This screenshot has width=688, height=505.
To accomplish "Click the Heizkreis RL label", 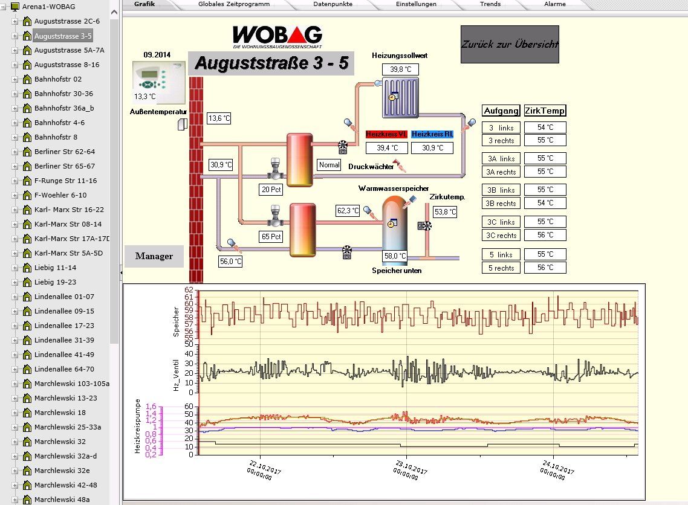I will 432,134.
